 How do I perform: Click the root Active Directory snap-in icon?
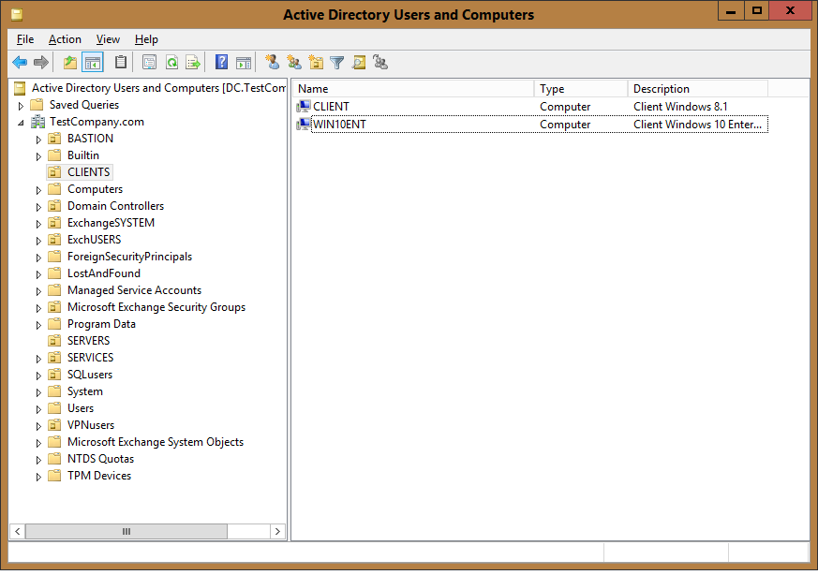tap(20, 88)
